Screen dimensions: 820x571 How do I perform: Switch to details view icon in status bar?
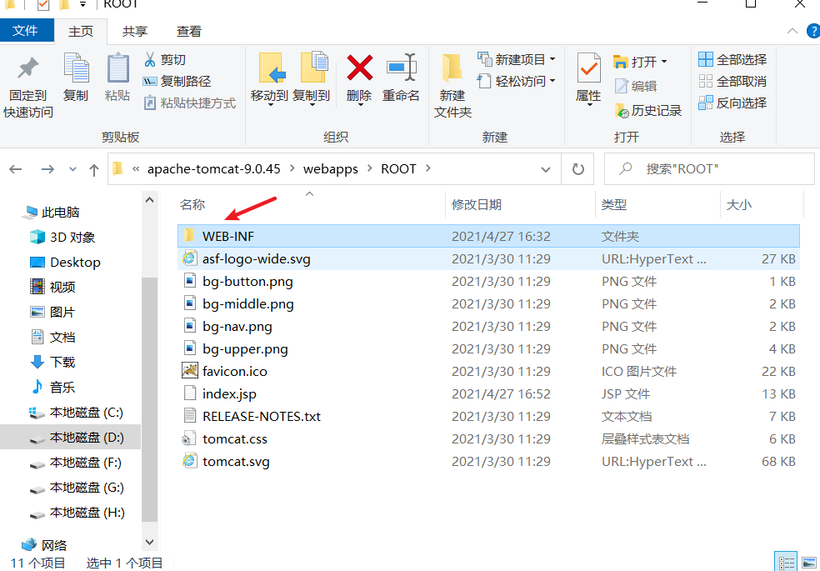point(786,563)
